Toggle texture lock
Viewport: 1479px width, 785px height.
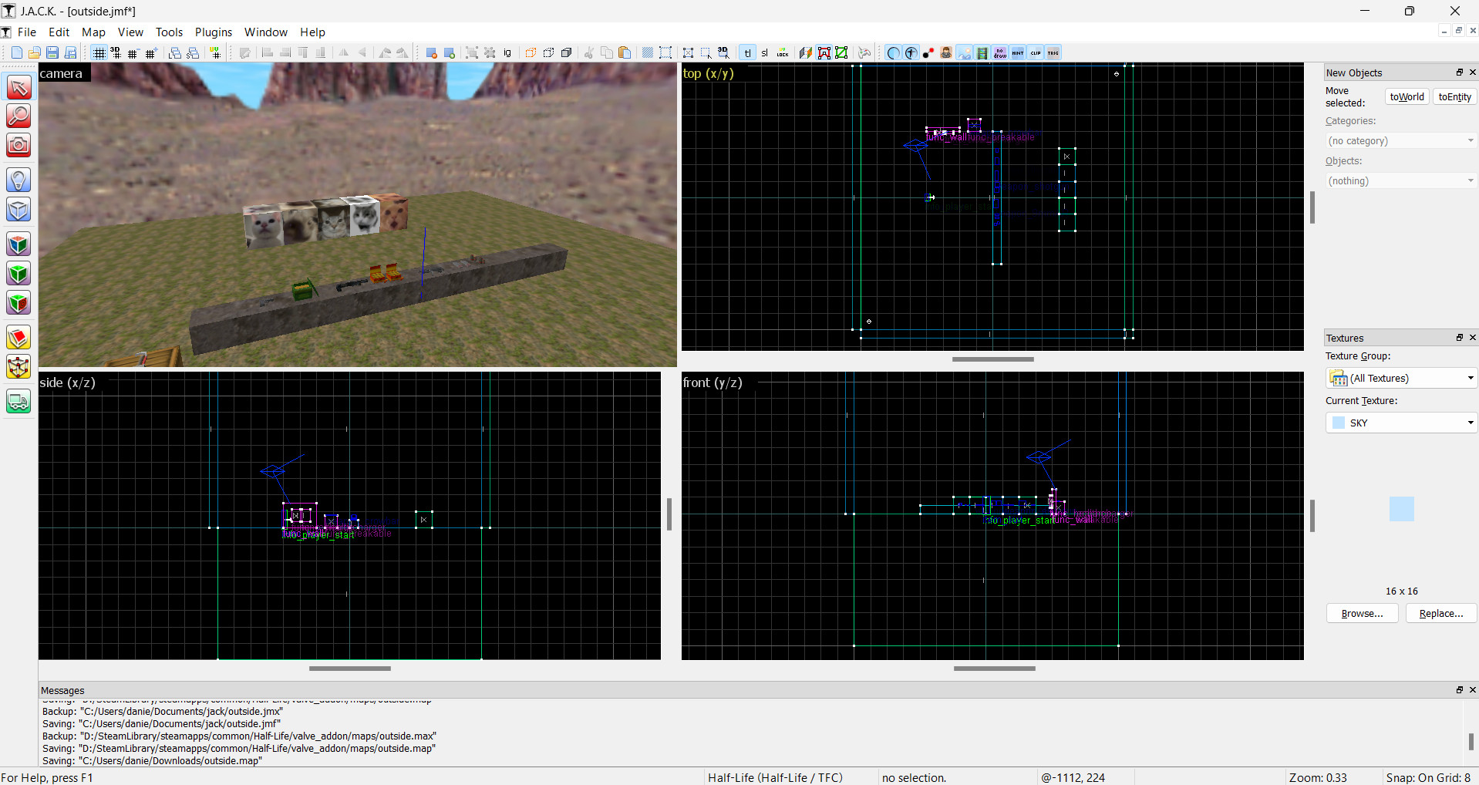[x=748, y=52]
